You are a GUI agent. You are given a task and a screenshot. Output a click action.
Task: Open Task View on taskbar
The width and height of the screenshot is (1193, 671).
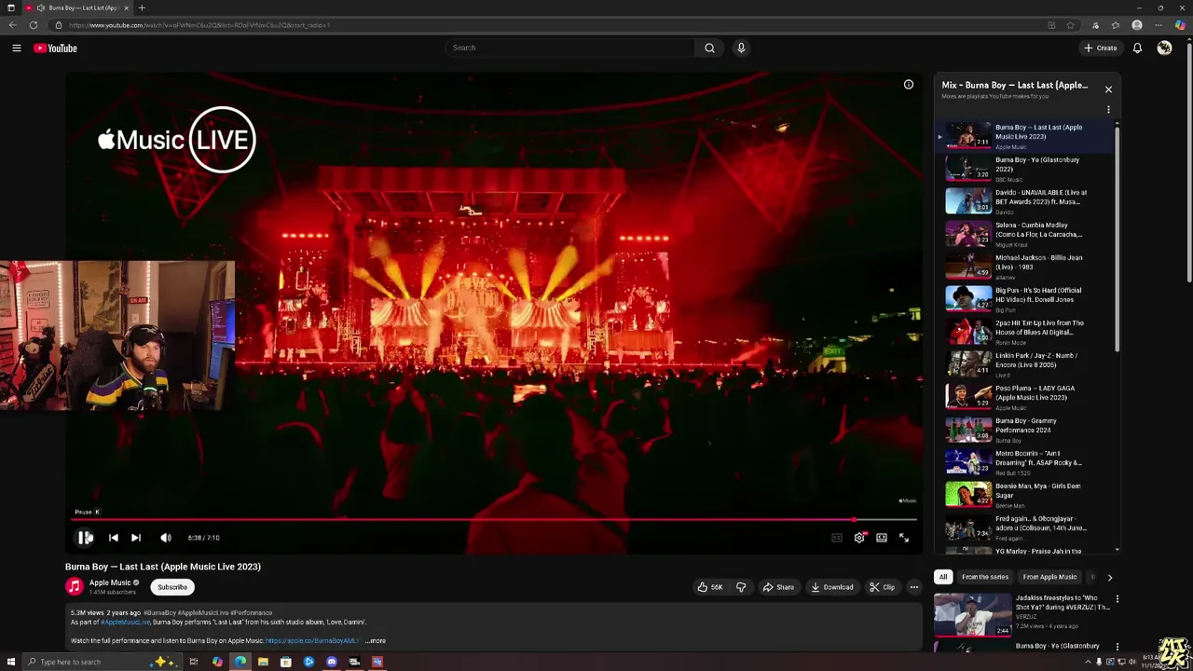(194, 662)
